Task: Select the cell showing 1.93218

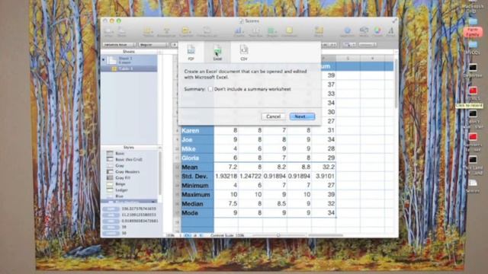Action: click(x=226, y=176)
